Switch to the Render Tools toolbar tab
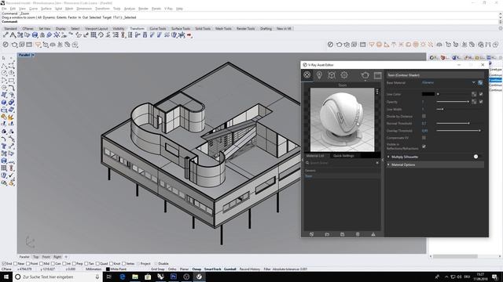Screen dimensions: 503x282 pos(245,28)
